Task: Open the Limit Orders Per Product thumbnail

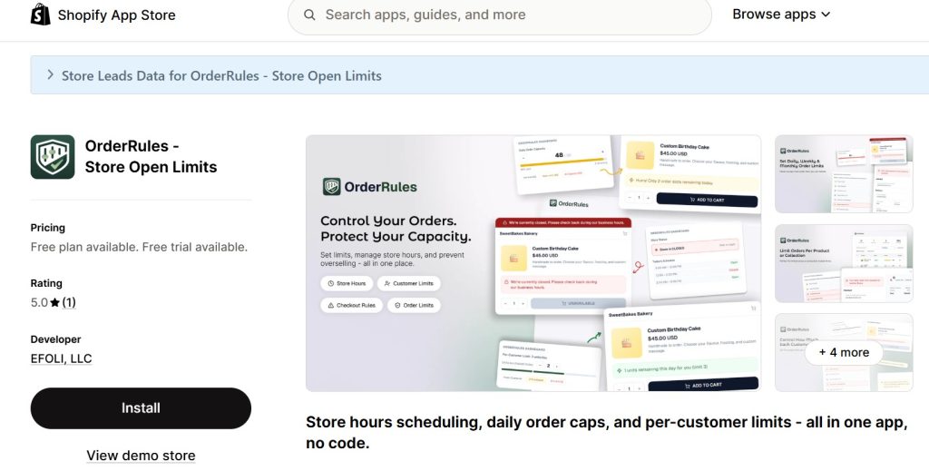Action: pos(844,263)
